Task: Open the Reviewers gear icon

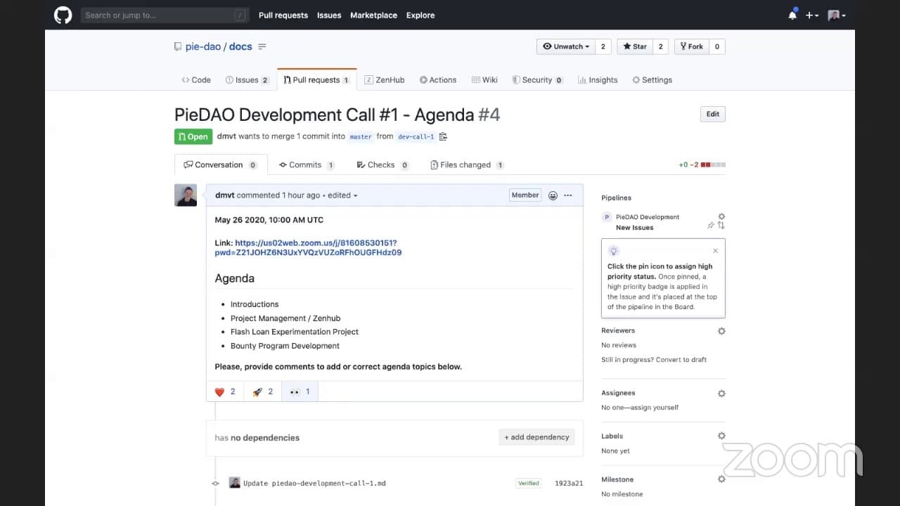Action: point(721,331)
